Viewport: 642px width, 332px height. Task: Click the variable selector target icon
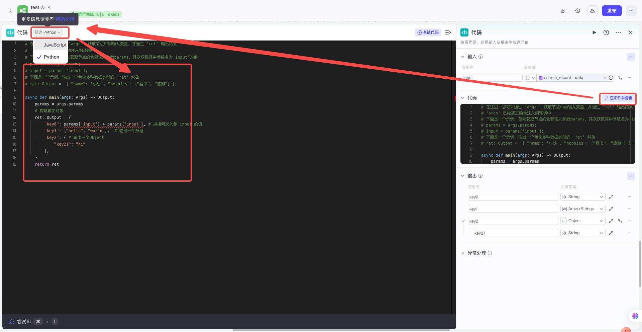611,78
